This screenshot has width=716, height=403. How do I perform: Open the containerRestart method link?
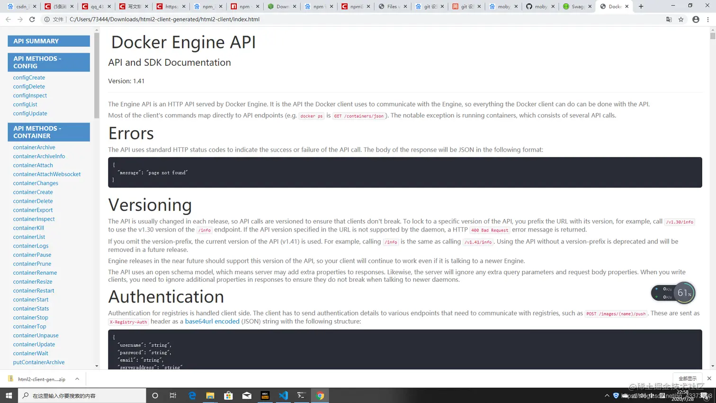[x=34, y=291]
